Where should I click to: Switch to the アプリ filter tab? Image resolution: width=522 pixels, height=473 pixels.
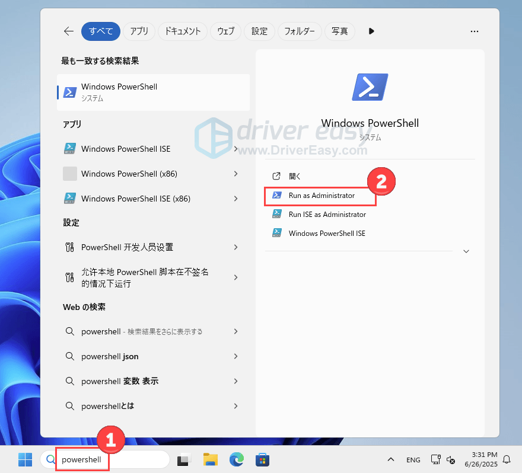point(139,31)
